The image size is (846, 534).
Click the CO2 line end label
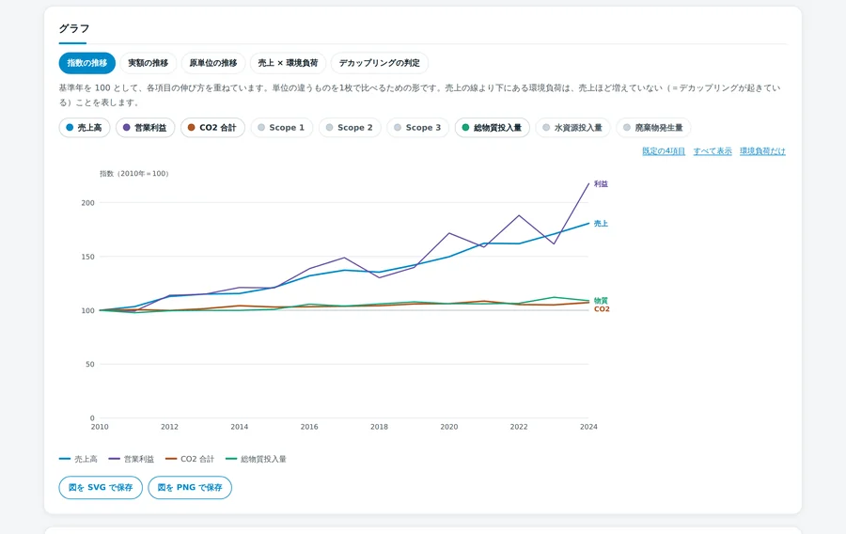[602, 309]
